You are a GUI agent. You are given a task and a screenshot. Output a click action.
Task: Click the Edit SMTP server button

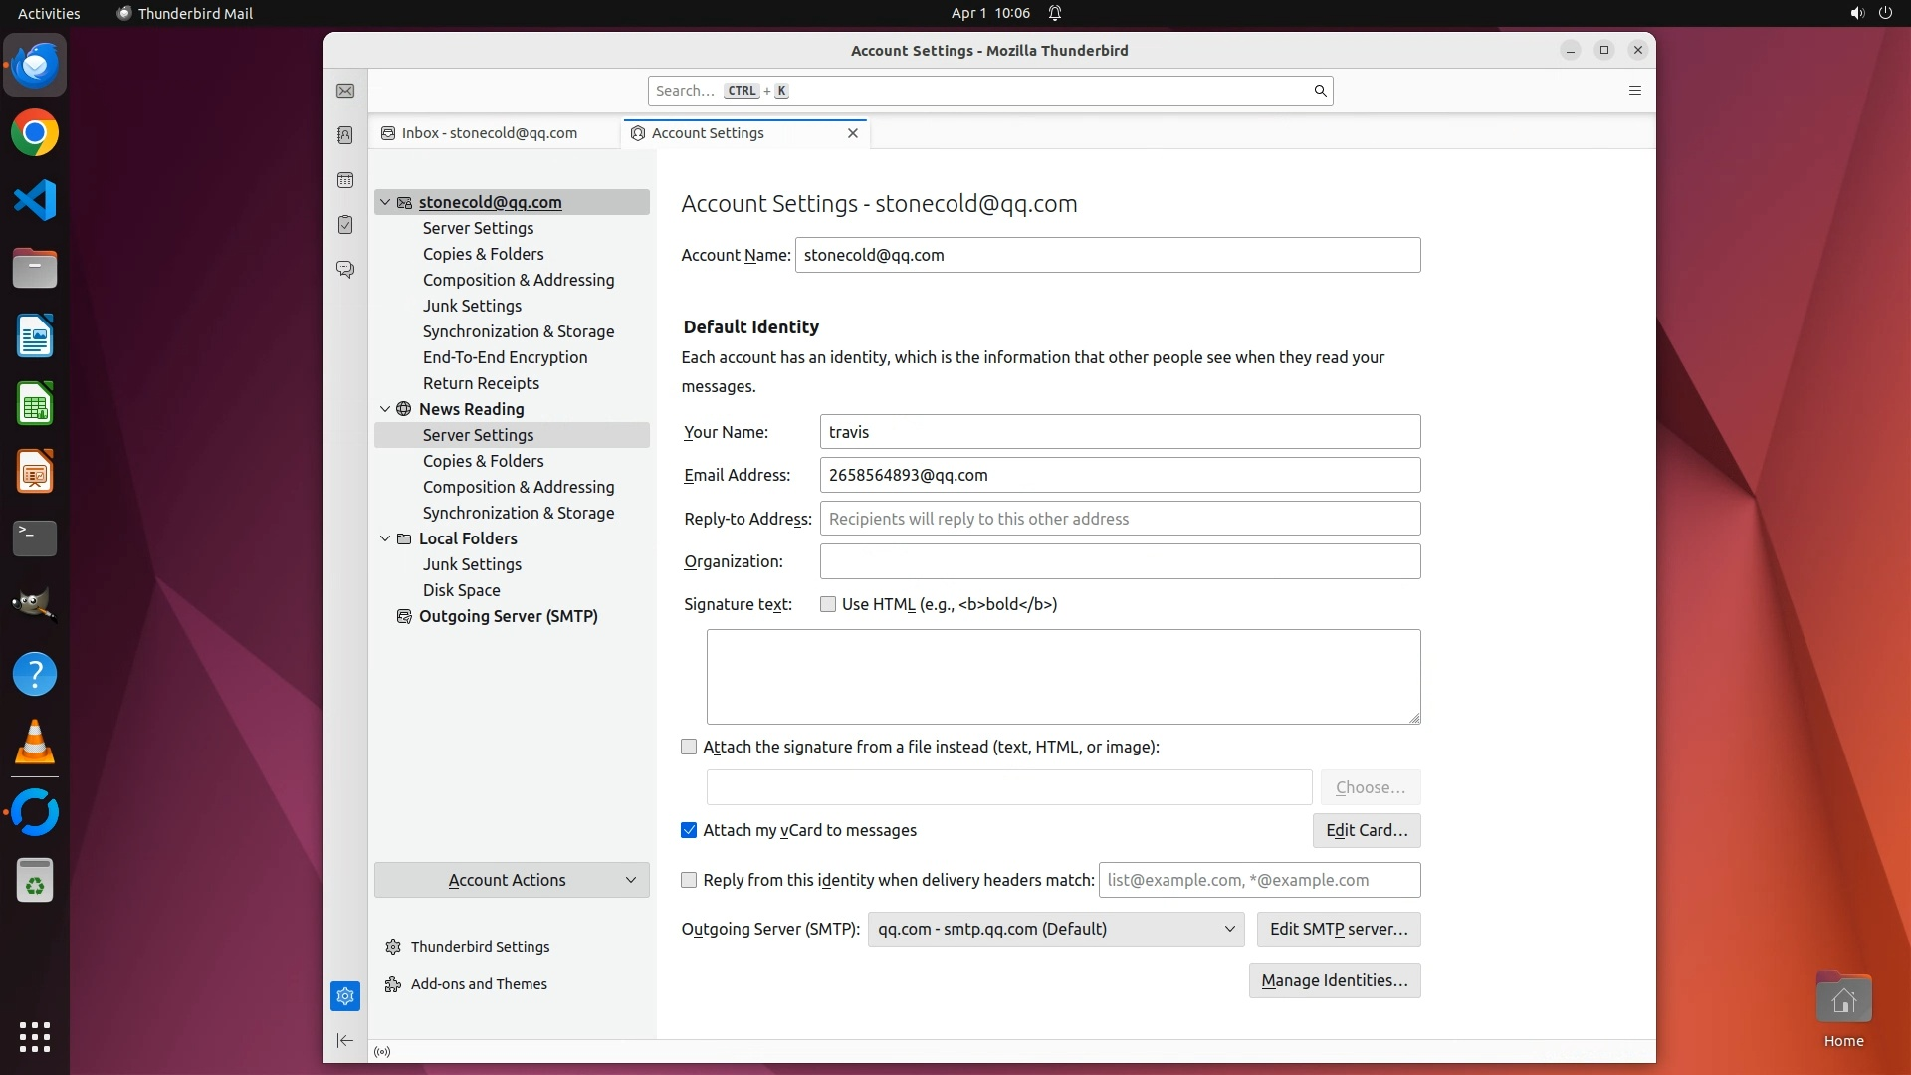tap(1338, 929)
